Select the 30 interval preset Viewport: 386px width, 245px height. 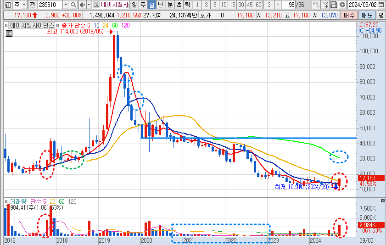coord(241,5)
